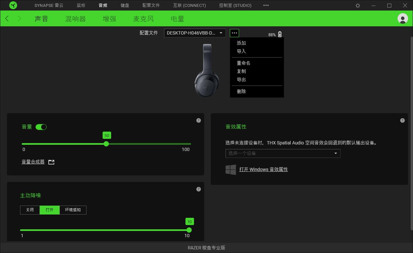Open Synapse settings gear icon
413x253 pixels.
(x=357, y=5)
